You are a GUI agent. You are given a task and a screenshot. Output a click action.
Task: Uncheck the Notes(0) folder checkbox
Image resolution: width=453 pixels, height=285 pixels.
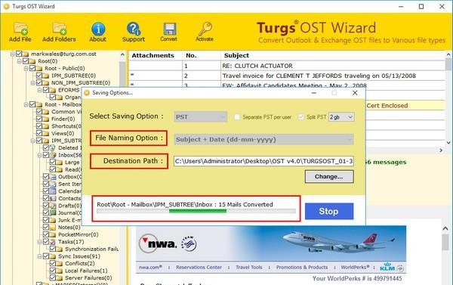pyautogui.click(x=46, y=228)
